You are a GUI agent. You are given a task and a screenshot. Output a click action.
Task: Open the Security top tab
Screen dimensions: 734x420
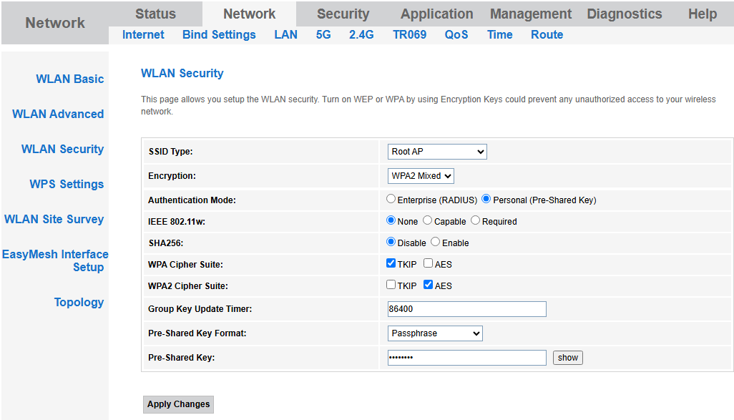click(x=343, y=14)
